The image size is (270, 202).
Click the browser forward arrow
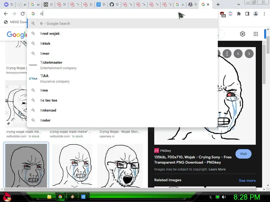point(14,14)
